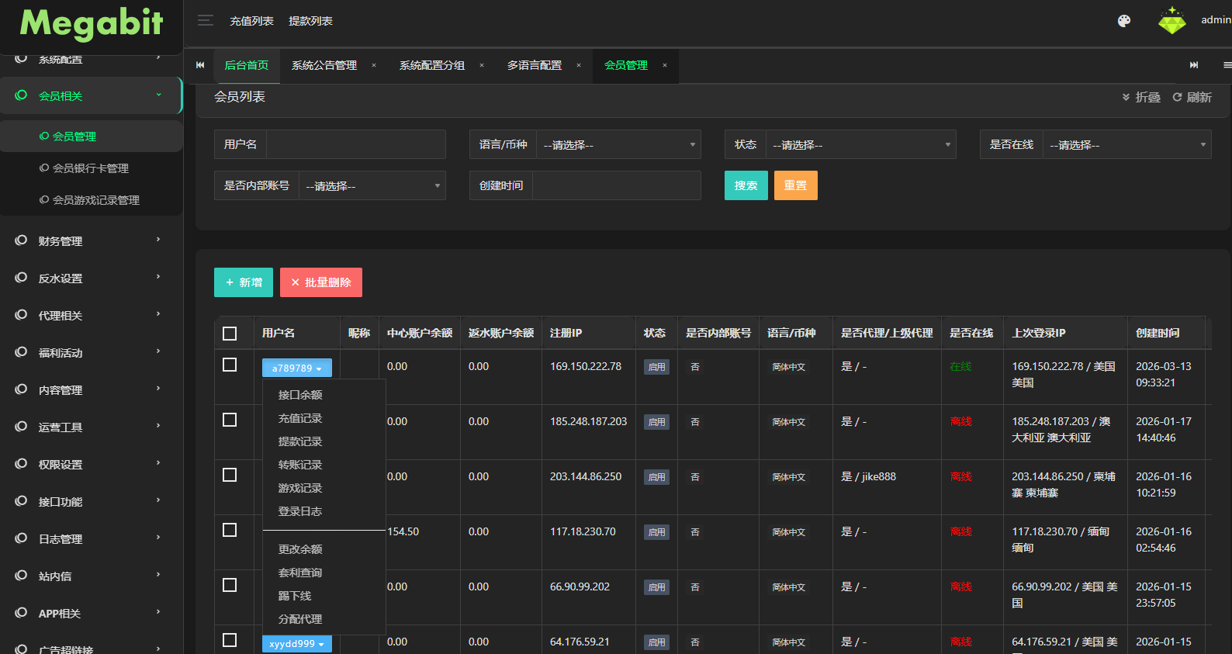Choose 充值记录 from the user menu

pyautogui.click(x=300, y=418)
